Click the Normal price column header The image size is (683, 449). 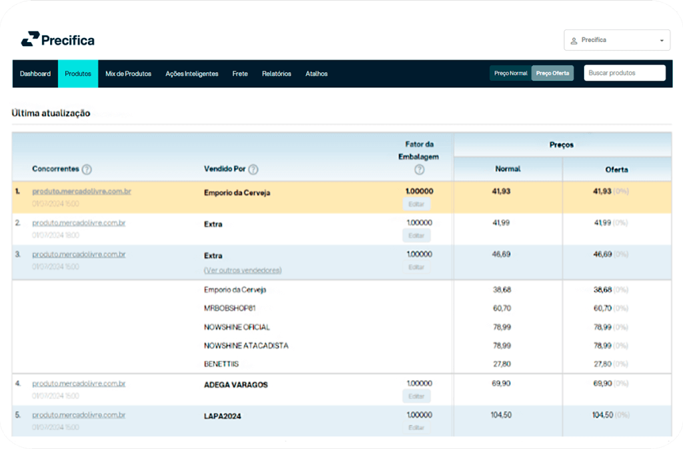(508, 169)
